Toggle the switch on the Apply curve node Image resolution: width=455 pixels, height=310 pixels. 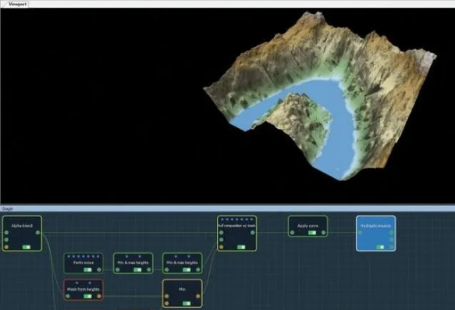(x=312, y=233)
